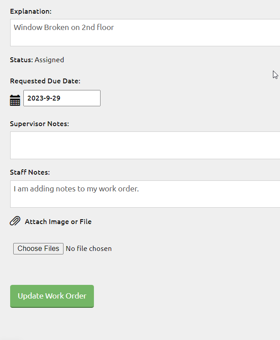Click 'I am adding' in the staff notes text
The width and height of the screenshot is (280, 340).
pos(31,189)
